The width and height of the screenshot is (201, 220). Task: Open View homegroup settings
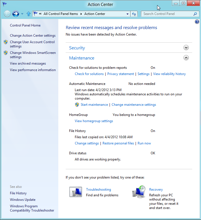click(x=94, y=121)
